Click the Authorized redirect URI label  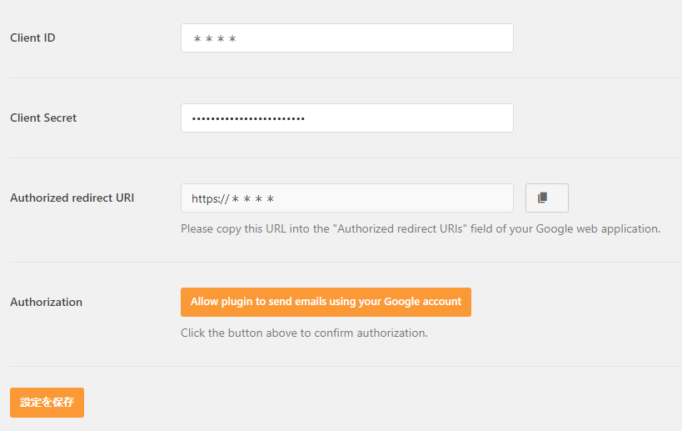tap(72, 198)
